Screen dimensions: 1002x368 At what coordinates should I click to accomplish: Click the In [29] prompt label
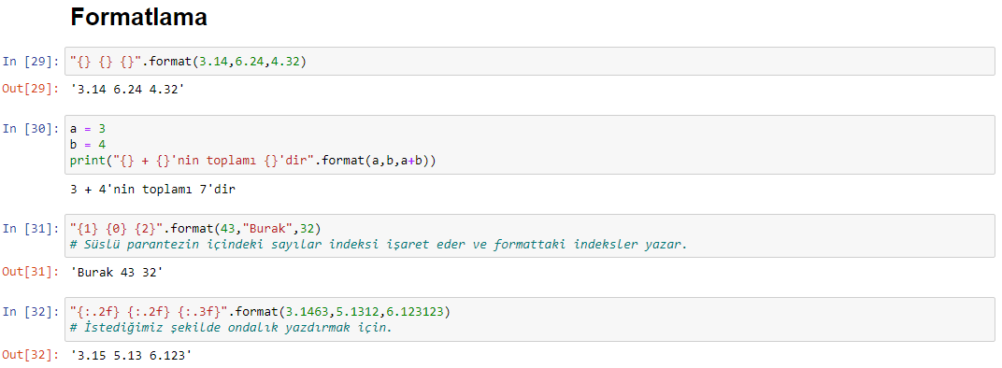(32, 62)
